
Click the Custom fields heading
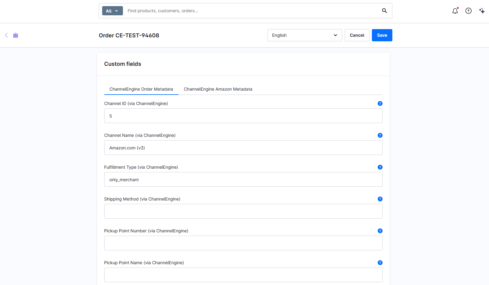tap(123, 64)
